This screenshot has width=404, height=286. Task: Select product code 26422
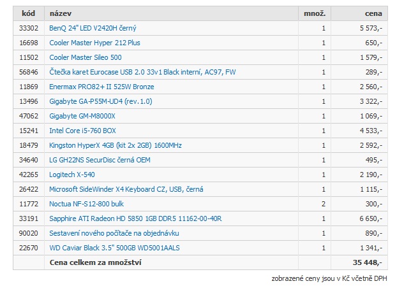[x=29, y=189]
